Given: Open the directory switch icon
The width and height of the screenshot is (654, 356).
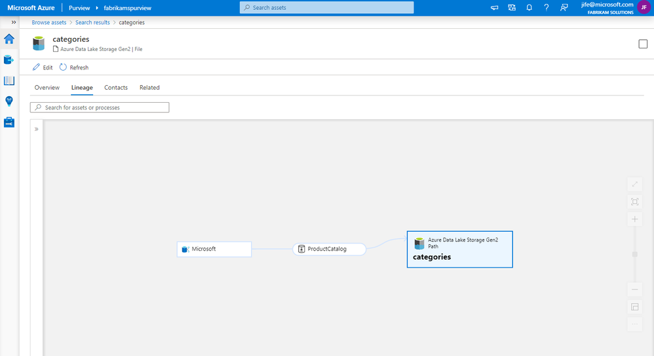Looking at the screenshot, I should pyautogui.click(x=512, y=7).
